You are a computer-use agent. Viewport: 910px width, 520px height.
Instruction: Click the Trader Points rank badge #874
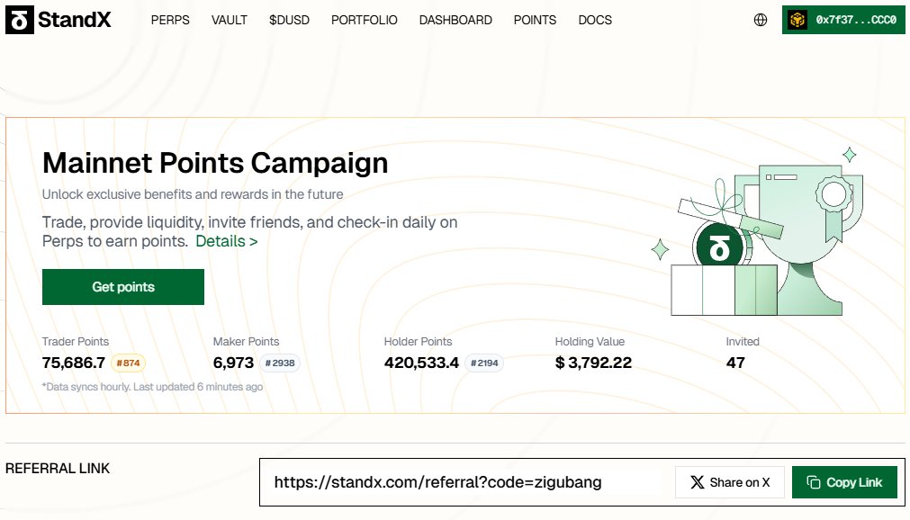pyautogui.click(x=128, y=363)
